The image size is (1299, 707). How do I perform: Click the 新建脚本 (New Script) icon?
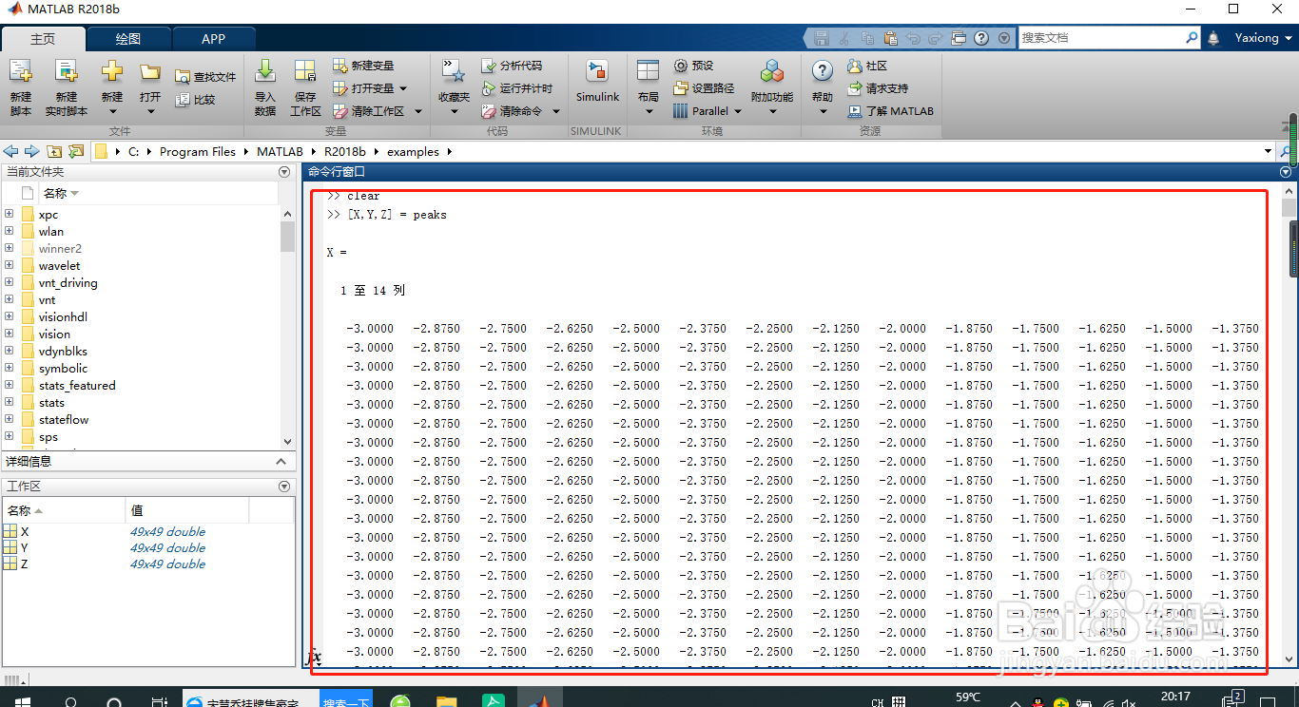click(21, 71)
